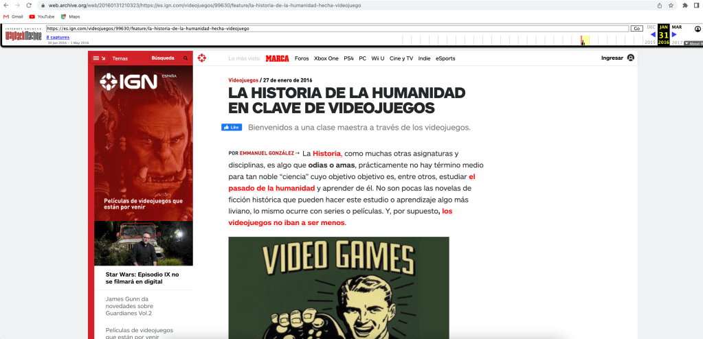Follow author link Emmanuel González
This screenshot has height=339, width=703.
(x=267, y=153)
